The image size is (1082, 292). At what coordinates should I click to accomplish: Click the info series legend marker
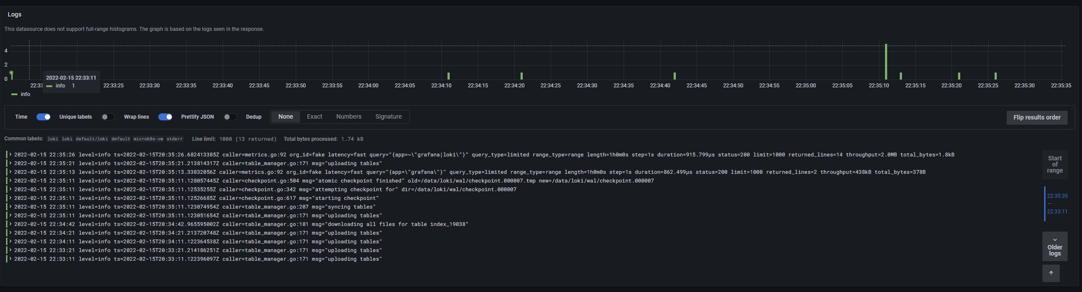pyautogui.click(x=14, y=94)
